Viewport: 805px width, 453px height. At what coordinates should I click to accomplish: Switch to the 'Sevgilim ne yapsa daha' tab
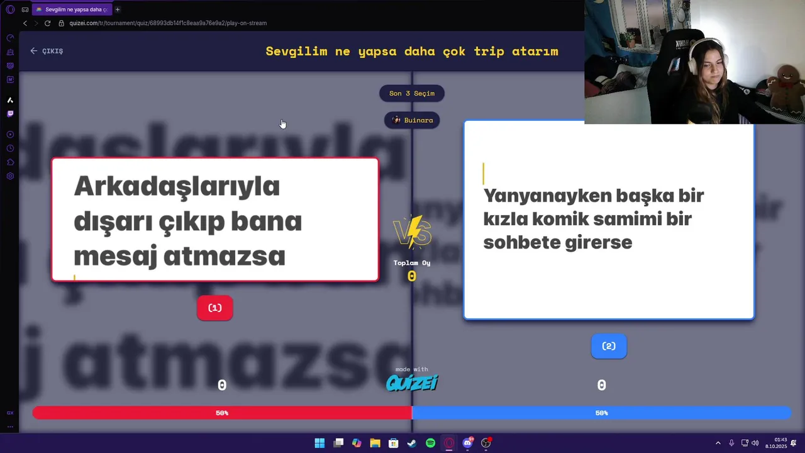click(x=72, y=9)
